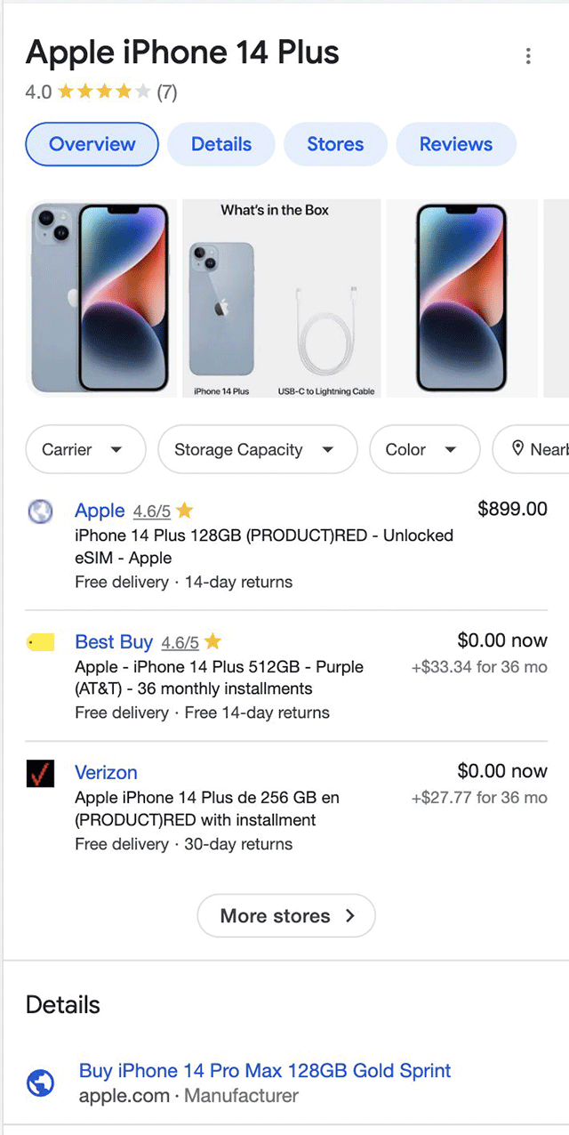Switch to the Details tab
Image resolution: width=569 pixels, height=1135 pixels.
(x=221, y=144)
